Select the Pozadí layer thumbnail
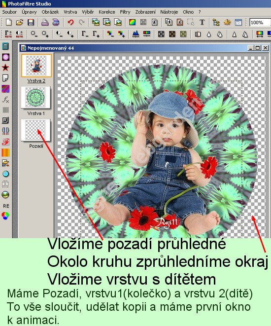This screenshot has height=326, width=271. click(x=35, y=130)
